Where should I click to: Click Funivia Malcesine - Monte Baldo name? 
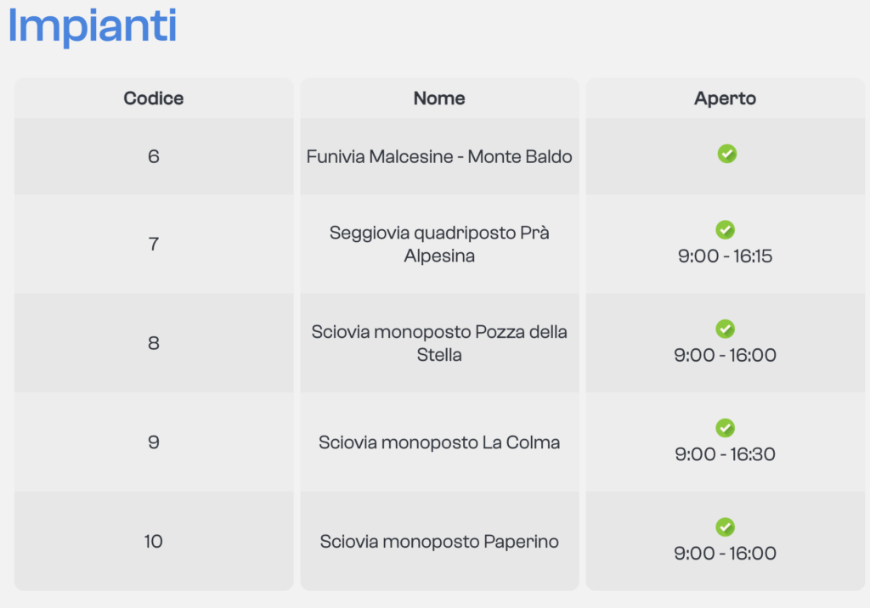pos(439,157)
